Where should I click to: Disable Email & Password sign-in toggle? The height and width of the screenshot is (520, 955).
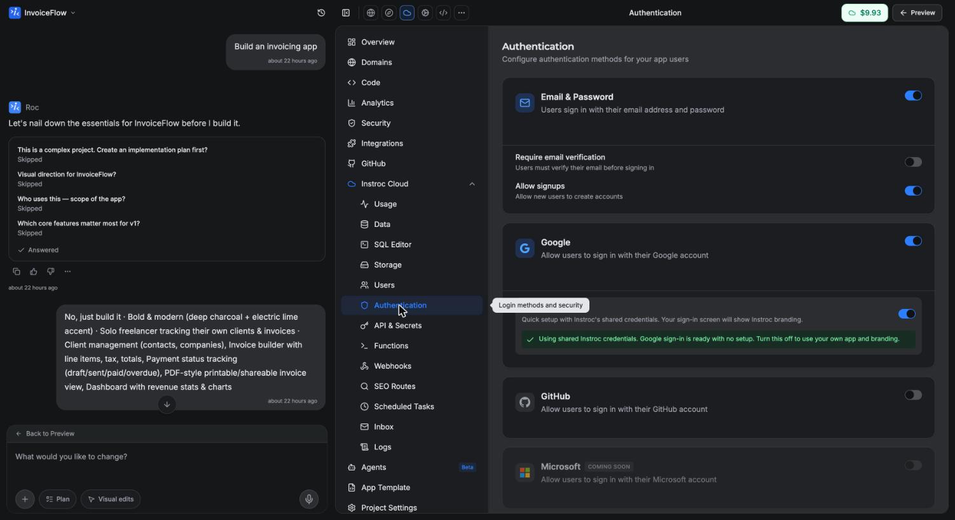pos(913,95)
